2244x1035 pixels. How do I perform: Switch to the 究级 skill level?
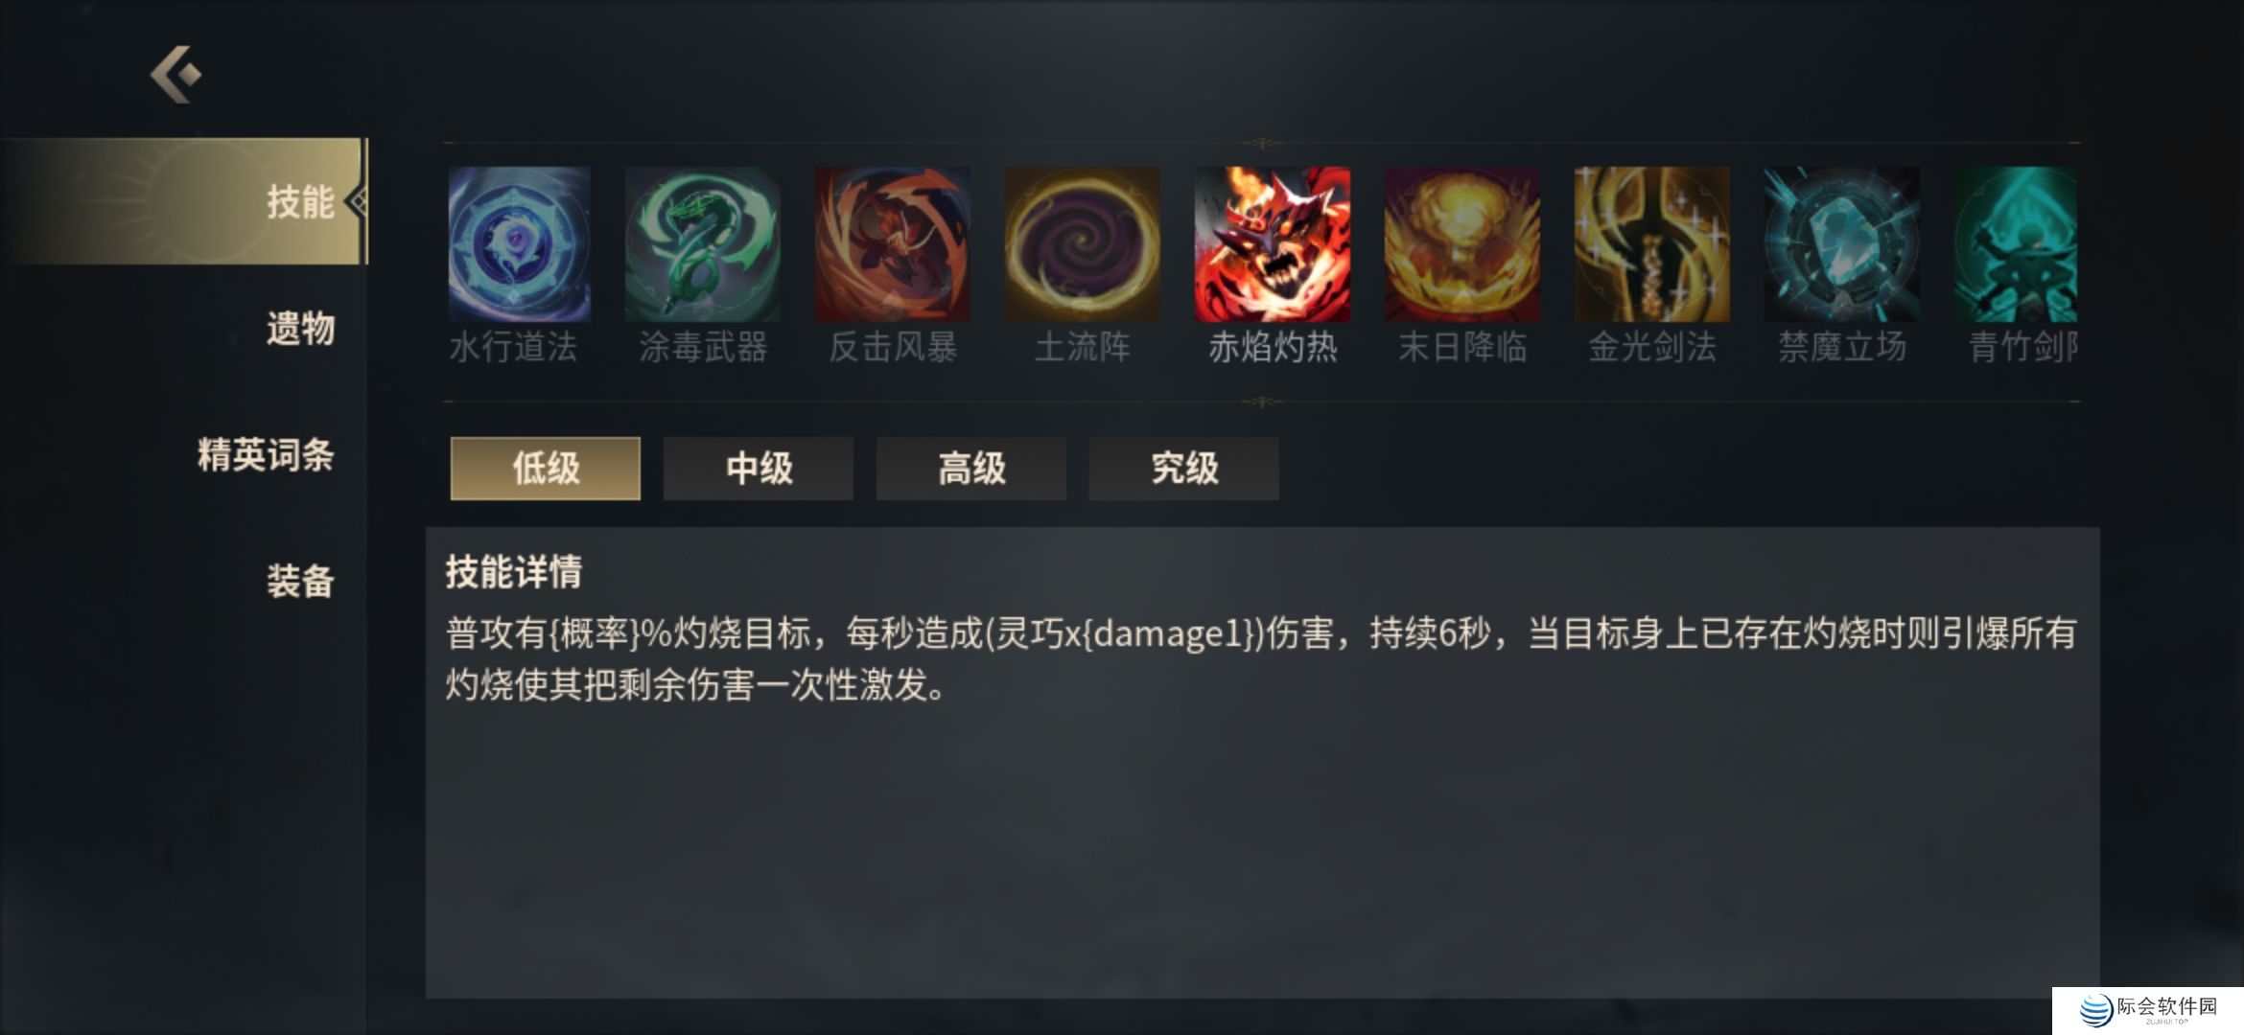coord(1184,469)
